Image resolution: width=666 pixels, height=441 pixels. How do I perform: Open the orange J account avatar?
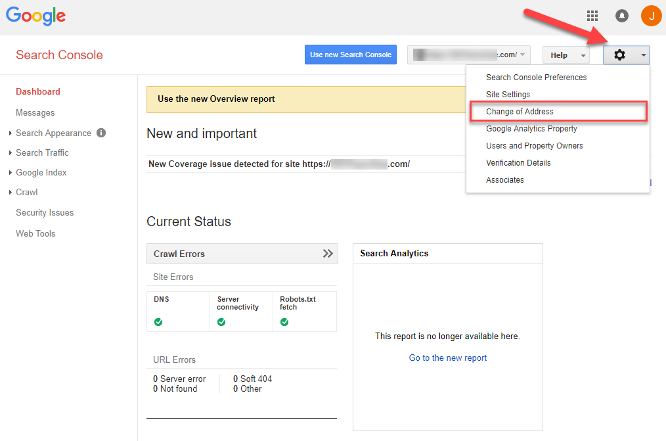tap(651, 16)
